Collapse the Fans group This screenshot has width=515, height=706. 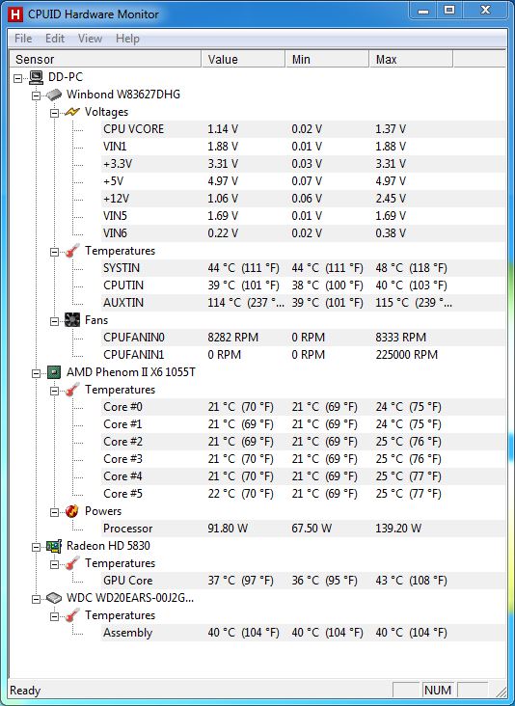click(x=54, y=321)
